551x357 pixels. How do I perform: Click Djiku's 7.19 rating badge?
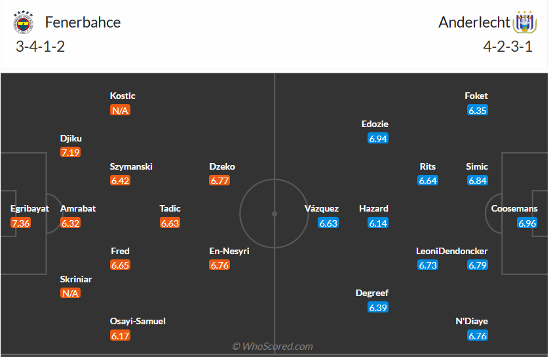coord(71,153)
